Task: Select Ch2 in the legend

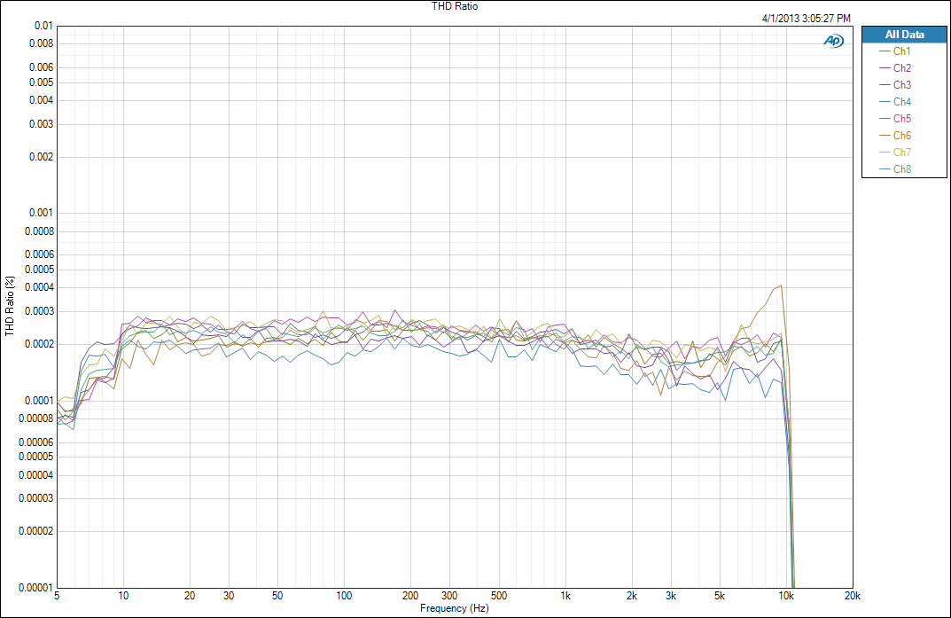Action: tap(895, 68)
